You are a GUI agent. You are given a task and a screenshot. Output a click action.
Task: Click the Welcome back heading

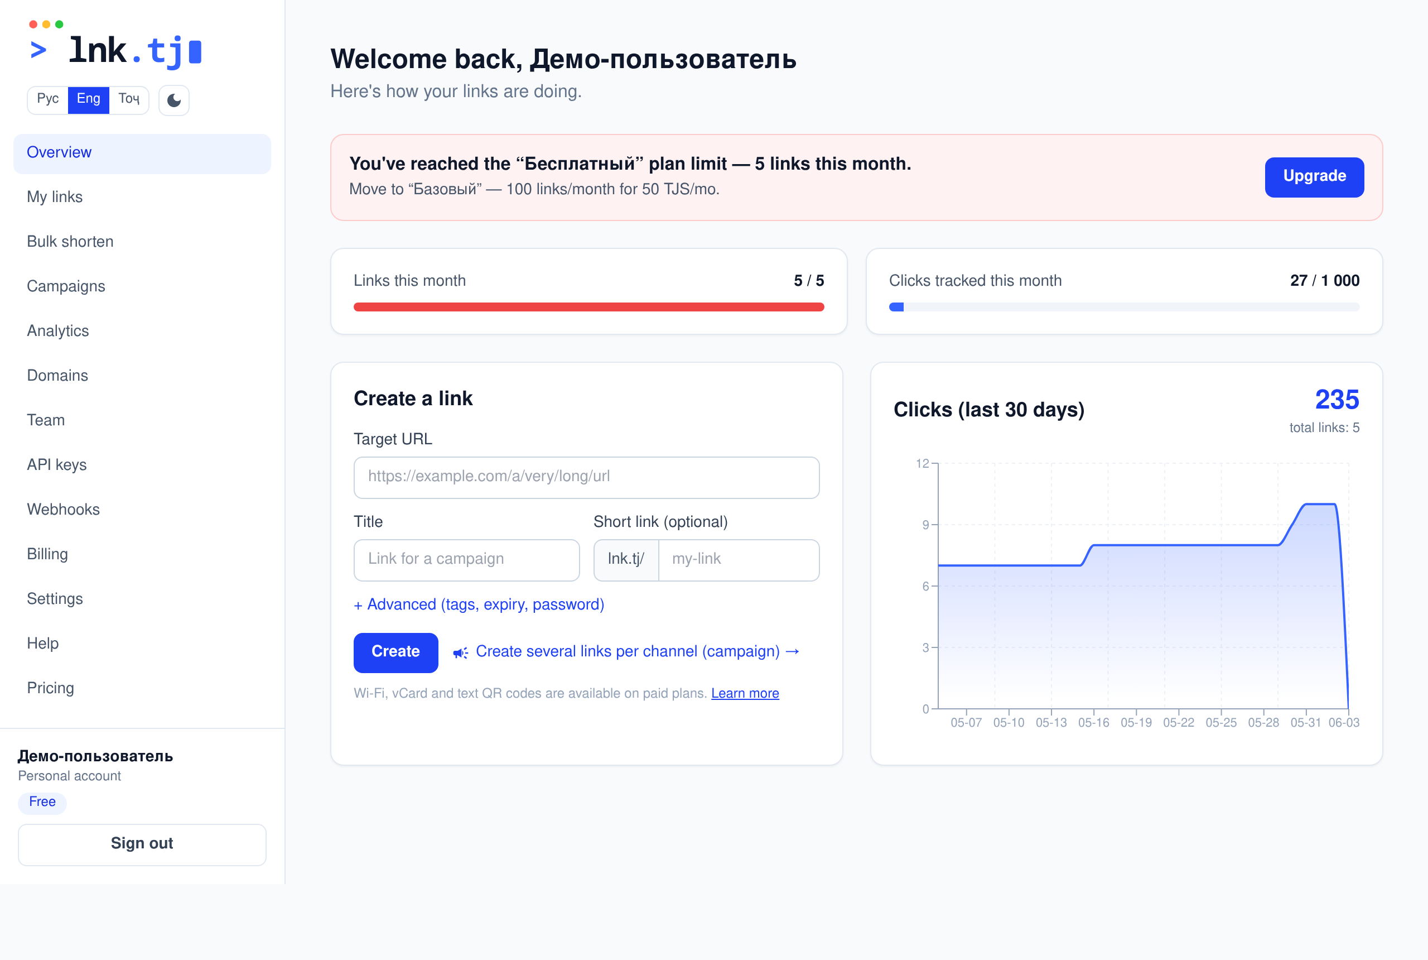pyautogui.click(x=563, y=59)
